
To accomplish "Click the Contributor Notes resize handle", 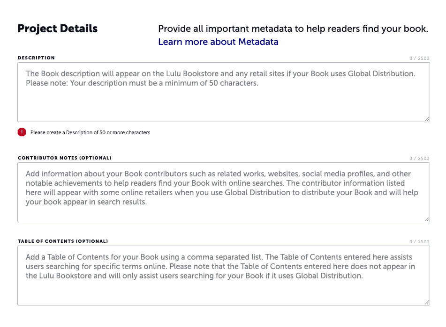I will point(427,218).
